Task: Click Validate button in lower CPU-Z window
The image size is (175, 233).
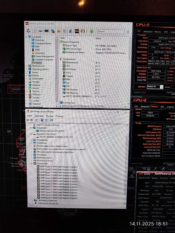Action: (170, 165)
